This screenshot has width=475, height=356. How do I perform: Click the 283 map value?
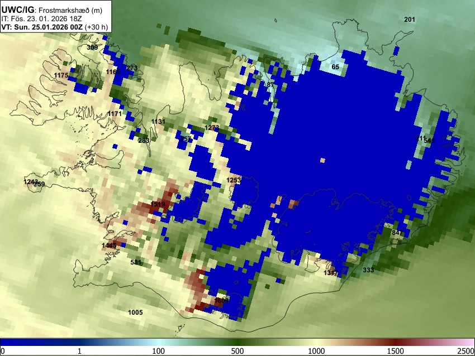[x=144, y=141]
